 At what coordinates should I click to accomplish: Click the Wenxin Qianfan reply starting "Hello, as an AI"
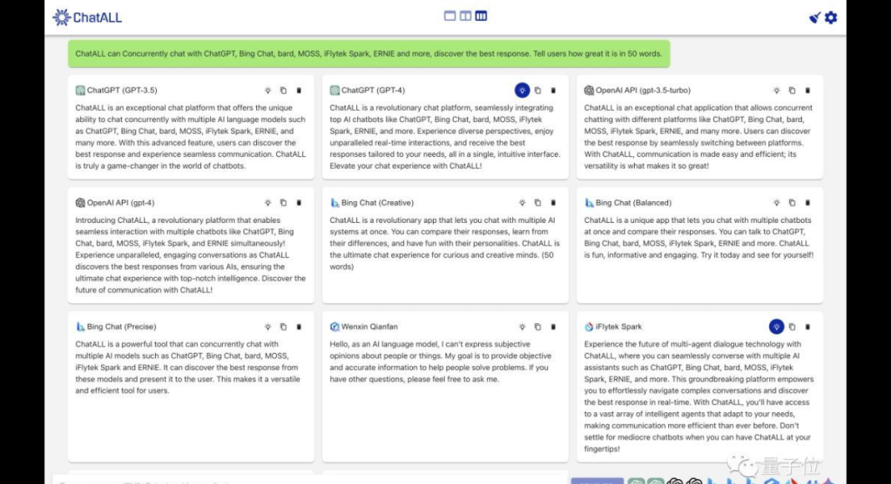441,362
